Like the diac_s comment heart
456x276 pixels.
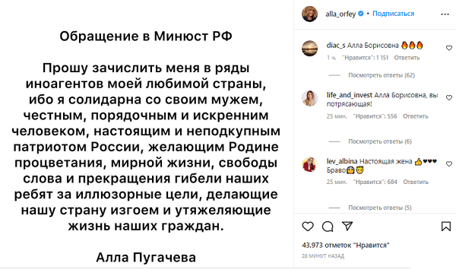point(449,48)
